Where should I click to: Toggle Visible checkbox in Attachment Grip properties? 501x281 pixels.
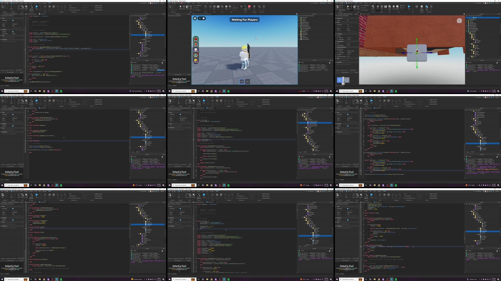tap(348, 20)
